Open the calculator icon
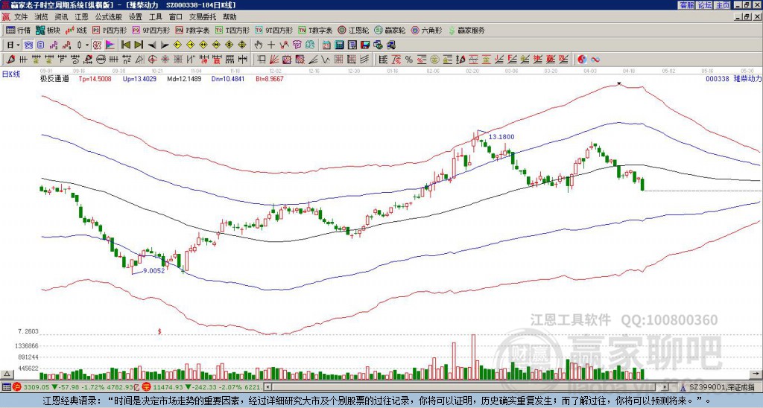763x408 pixels. click(339, 45)
